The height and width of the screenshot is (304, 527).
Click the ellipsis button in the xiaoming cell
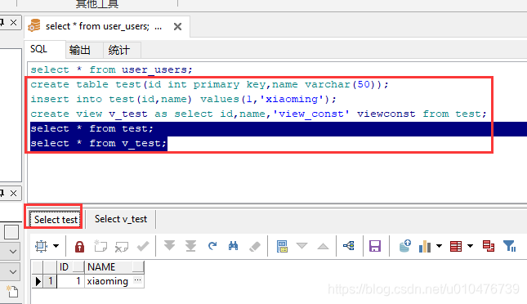(x=138, y=279)
